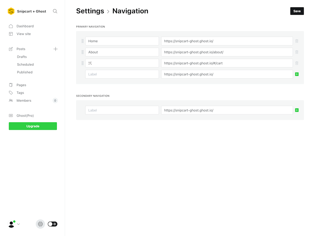Grab the drag handle for Home row
Image resolution: width=315 pixels, height=236 pixels.
coord(83,41)
